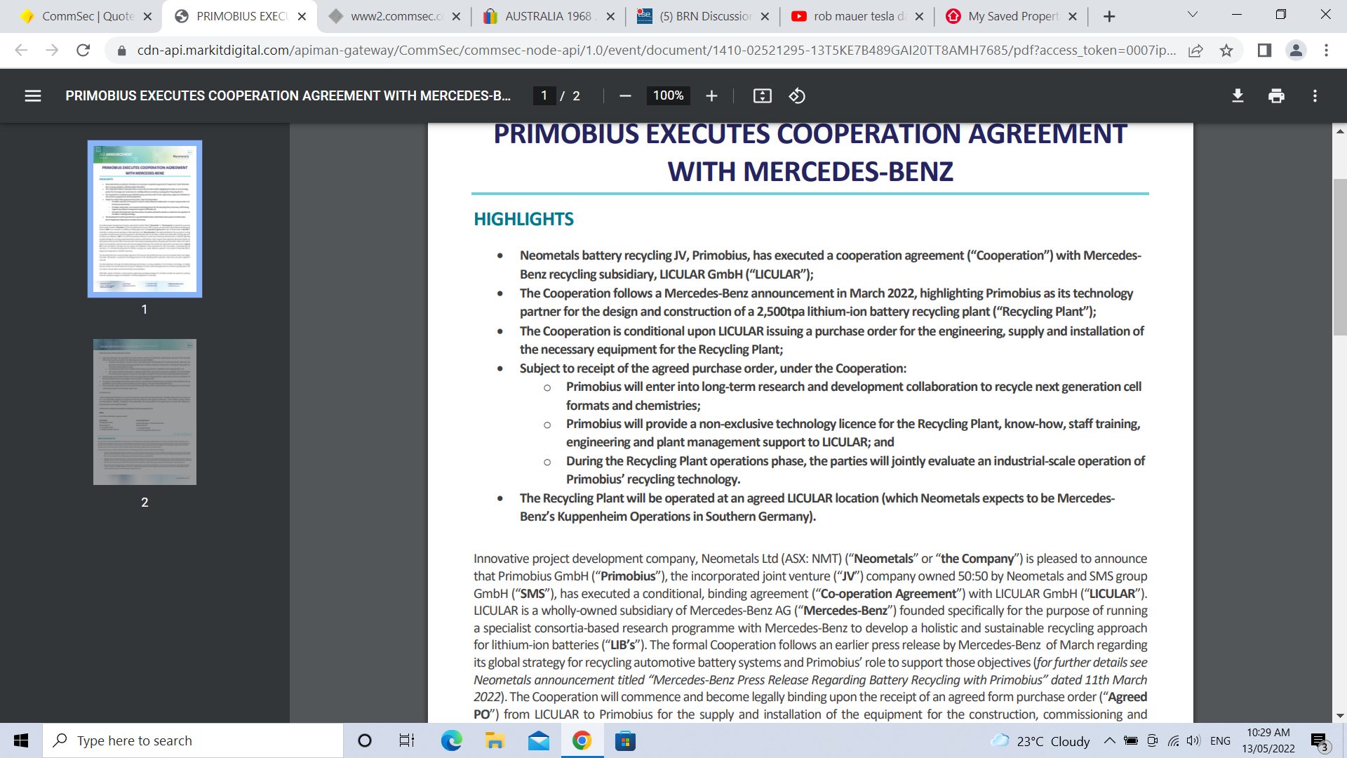The height and width of the screenshot is (758, 1347).
Task: Select page 2 thumbnail
Action: (145, 412)
